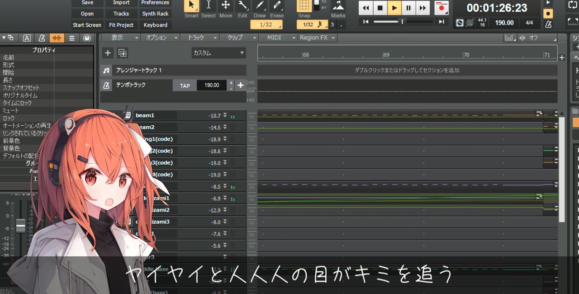The image size is (579, 294).
Task: Jump to project end
Action: point(441,22)
